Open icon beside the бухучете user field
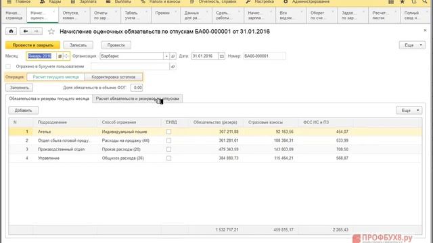Image resolution: width=433 pixels, height=243 pixels. pos(173,66)
